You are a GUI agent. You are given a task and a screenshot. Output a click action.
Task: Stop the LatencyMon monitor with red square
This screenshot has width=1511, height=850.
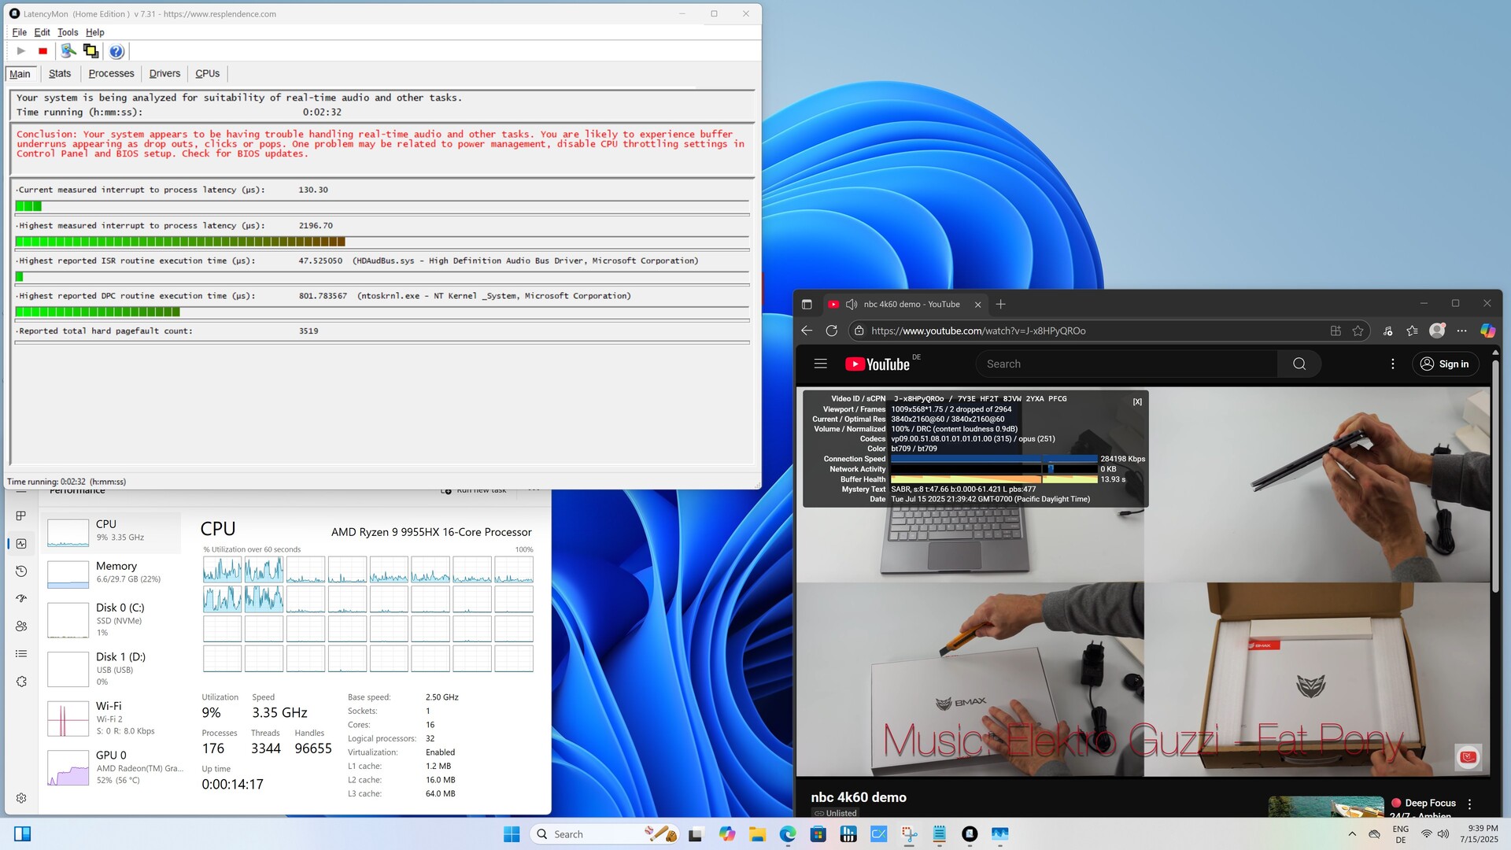42,51
